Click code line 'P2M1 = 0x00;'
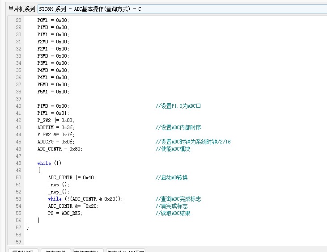The width and height of the screenshot is (327, 252). point(53,49)
